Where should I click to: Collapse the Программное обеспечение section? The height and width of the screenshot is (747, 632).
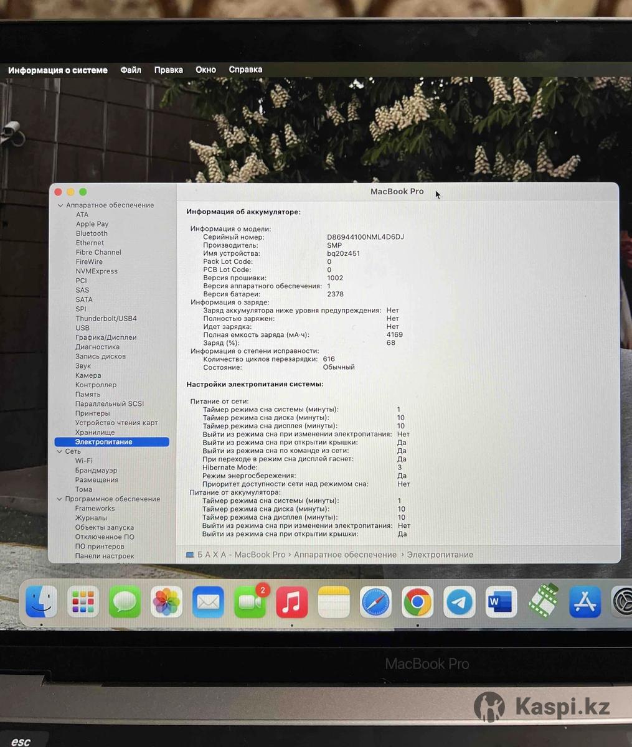[60, 499]
